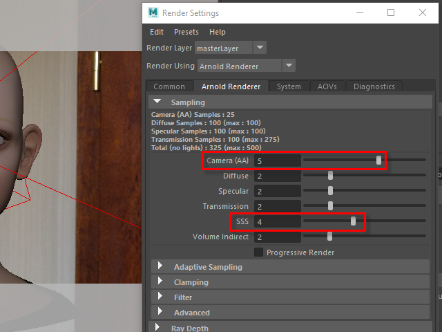
Task: Switch to the Common tab
Action: pyautogui.click(x=169, y=86)
